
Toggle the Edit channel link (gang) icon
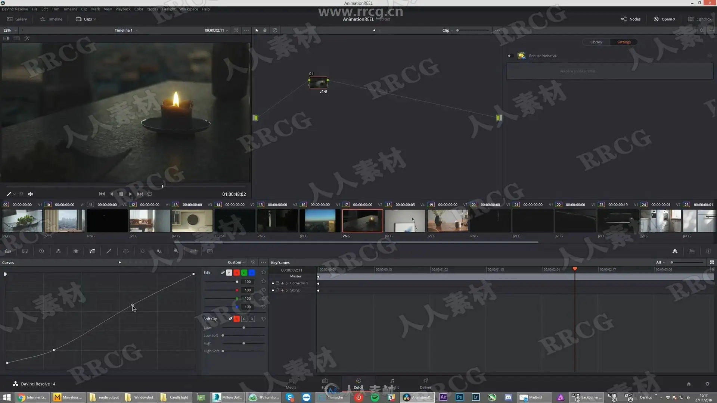click(223, 273)
